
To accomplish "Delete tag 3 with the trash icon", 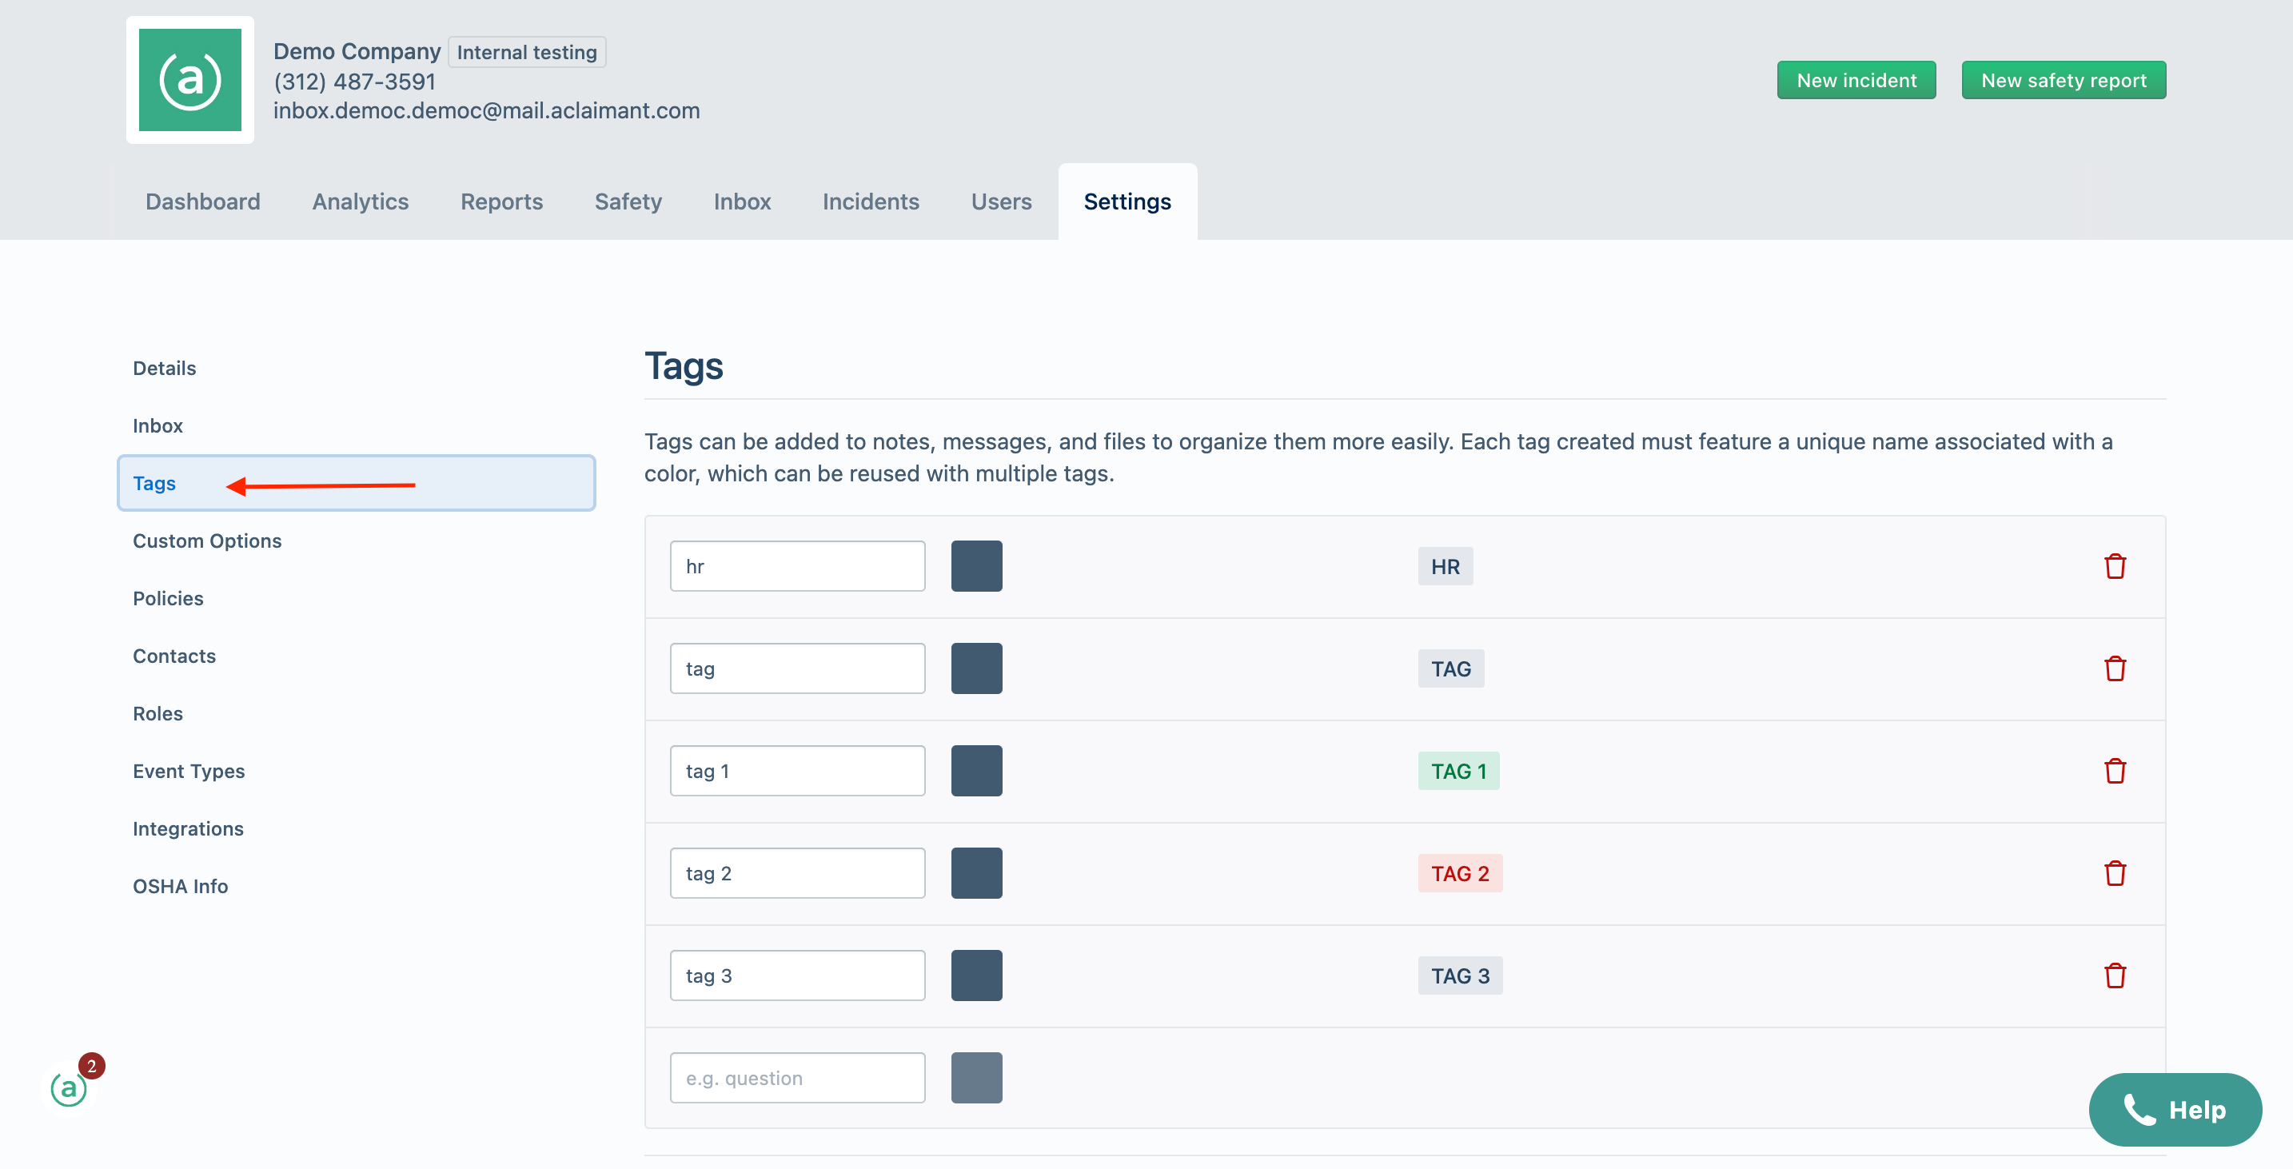I will [2114, 975].
